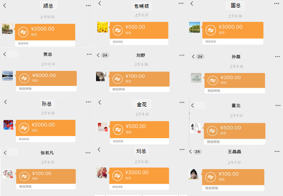The width and height of the screenshot is (283, 196).
Task: Go back from the 张若凡 chat
Action: click(5, 153)
